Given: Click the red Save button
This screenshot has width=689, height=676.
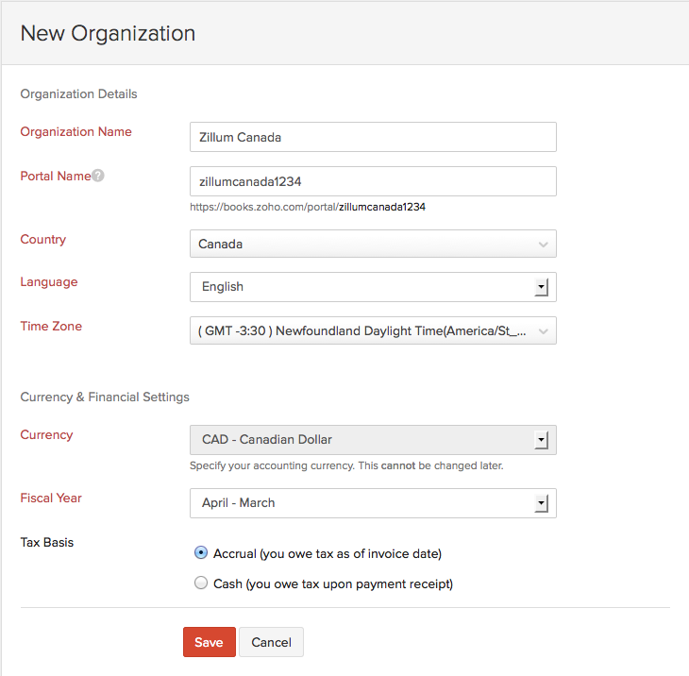Looking at the screenshot, I should (x=209, y=642).
